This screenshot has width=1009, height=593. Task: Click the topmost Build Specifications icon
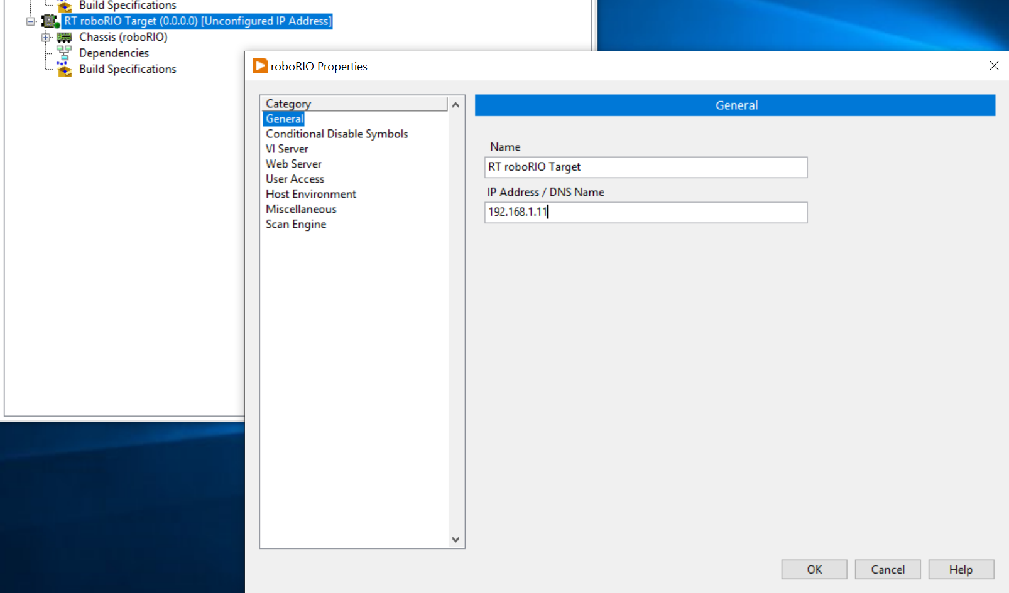[64, 6]
